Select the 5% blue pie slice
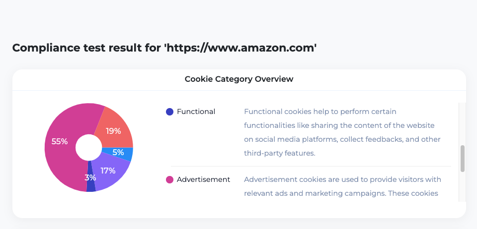The height and width of the screenshot is (229, 477). tap(120, 153)
